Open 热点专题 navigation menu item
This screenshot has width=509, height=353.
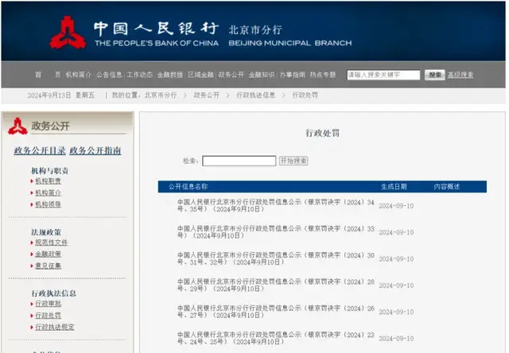[x=323, y=75]
